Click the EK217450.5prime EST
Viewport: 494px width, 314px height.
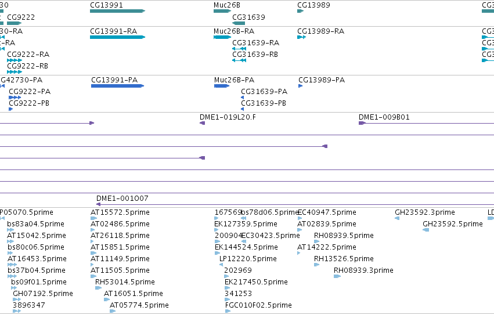tap(228, 288)
